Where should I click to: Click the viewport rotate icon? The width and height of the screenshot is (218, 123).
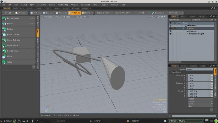coord(153,17)
